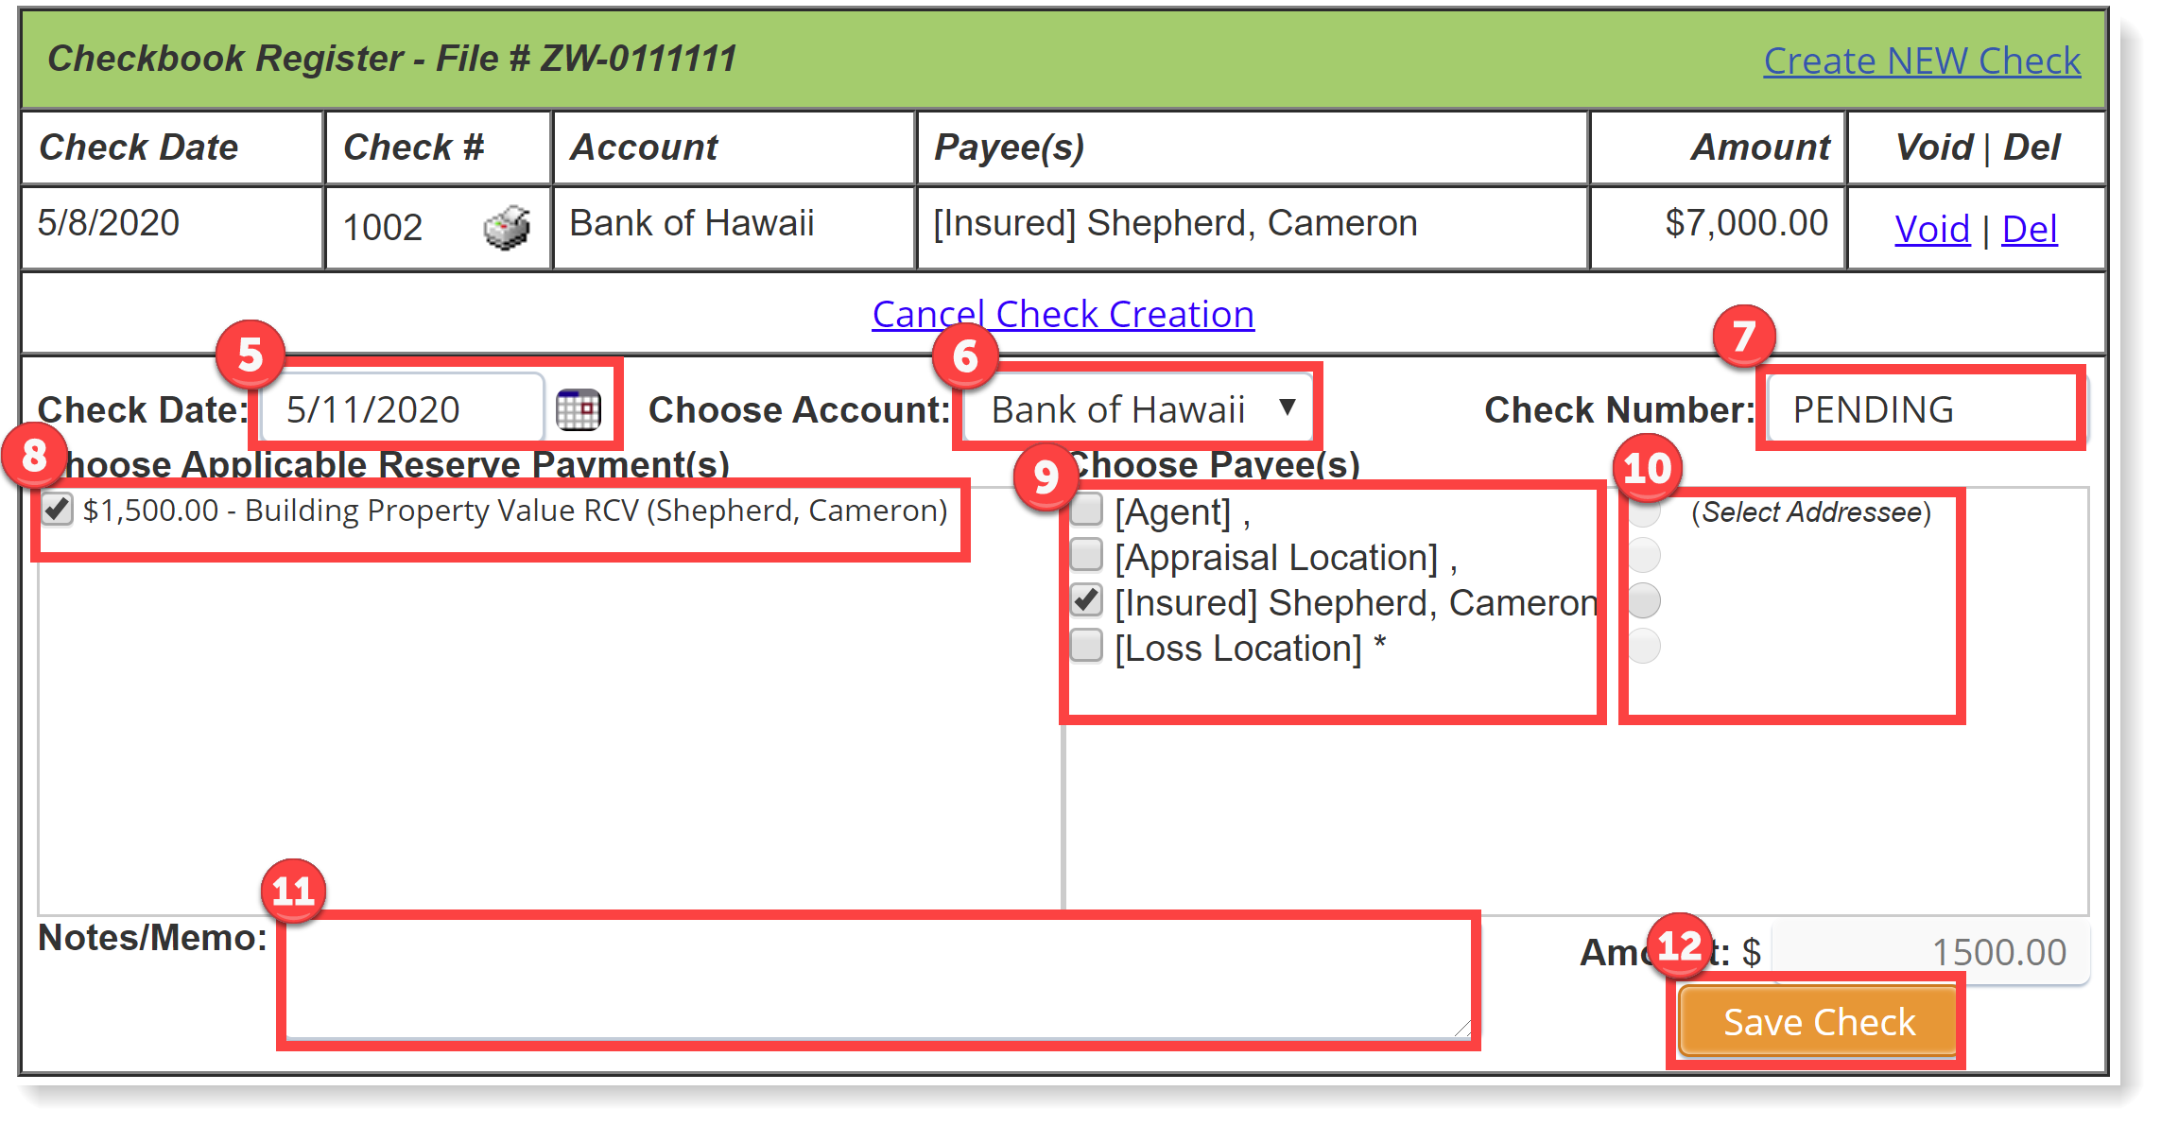
Task: Click the printer icon next to check 1002
Action: coord(507,228)
